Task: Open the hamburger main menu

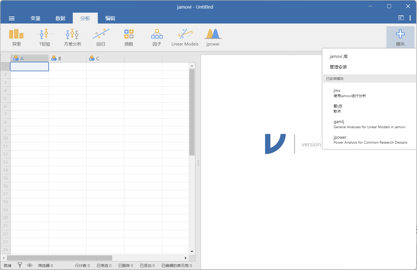Action: pos(12,18)
